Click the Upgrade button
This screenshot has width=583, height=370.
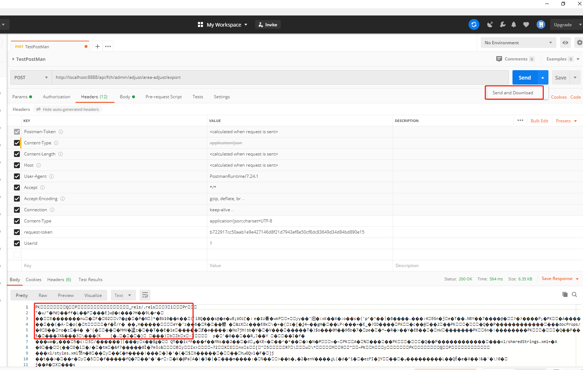click(563, 24)
